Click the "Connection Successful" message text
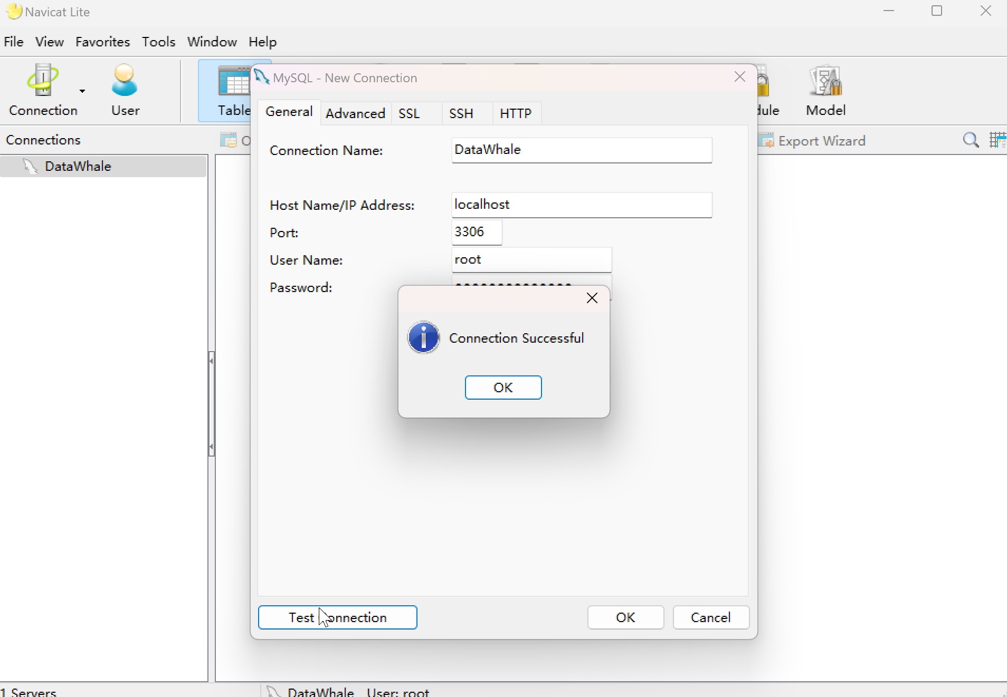This screenshot has height=697, width=1007. [x=516, y=338]
